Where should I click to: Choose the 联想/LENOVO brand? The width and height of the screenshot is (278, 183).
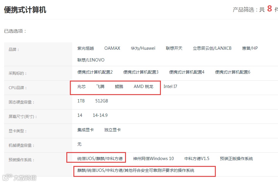tap(91, 60)
